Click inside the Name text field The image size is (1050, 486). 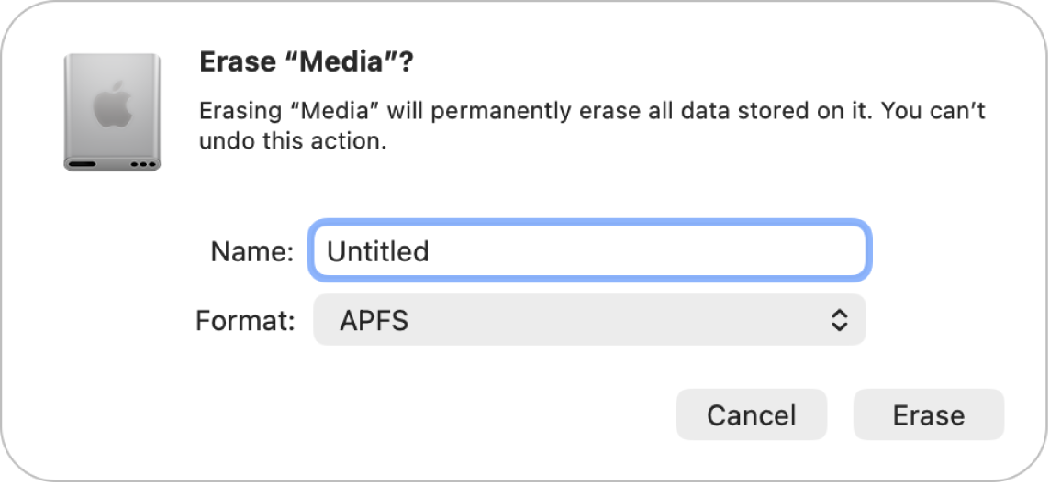pos(588,250)
